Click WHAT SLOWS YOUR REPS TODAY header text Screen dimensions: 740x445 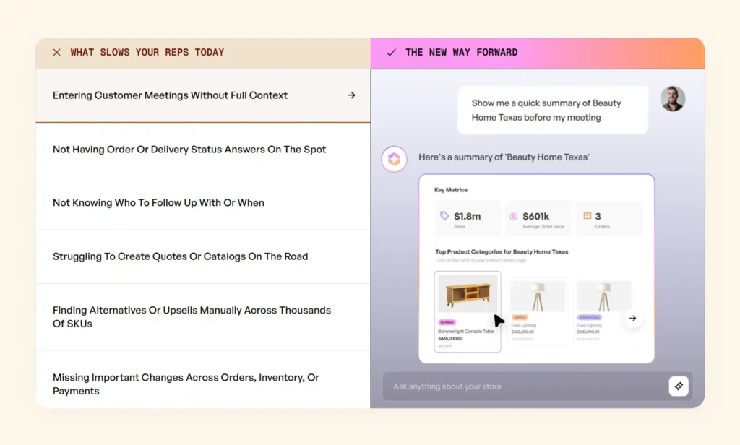coord(147,53)
